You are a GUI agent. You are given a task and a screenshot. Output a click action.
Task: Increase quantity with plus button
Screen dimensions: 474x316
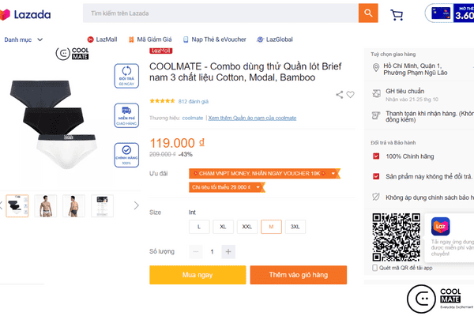pyautogui.click(x=228, y=251)
